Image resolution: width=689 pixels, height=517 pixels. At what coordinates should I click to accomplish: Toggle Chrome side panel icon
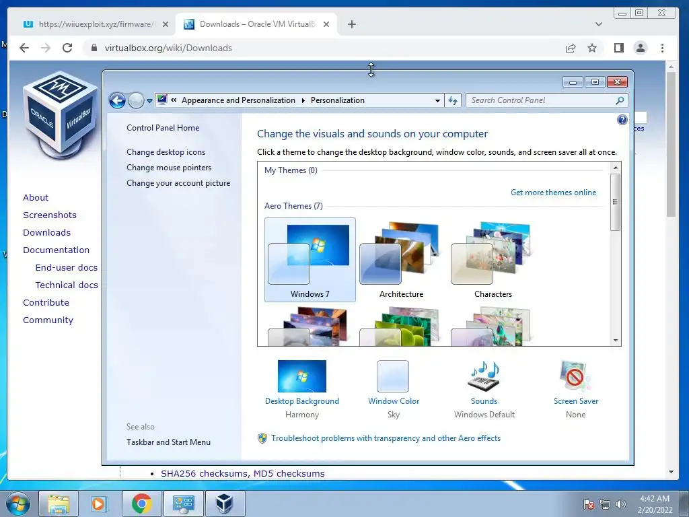point(619,48)
